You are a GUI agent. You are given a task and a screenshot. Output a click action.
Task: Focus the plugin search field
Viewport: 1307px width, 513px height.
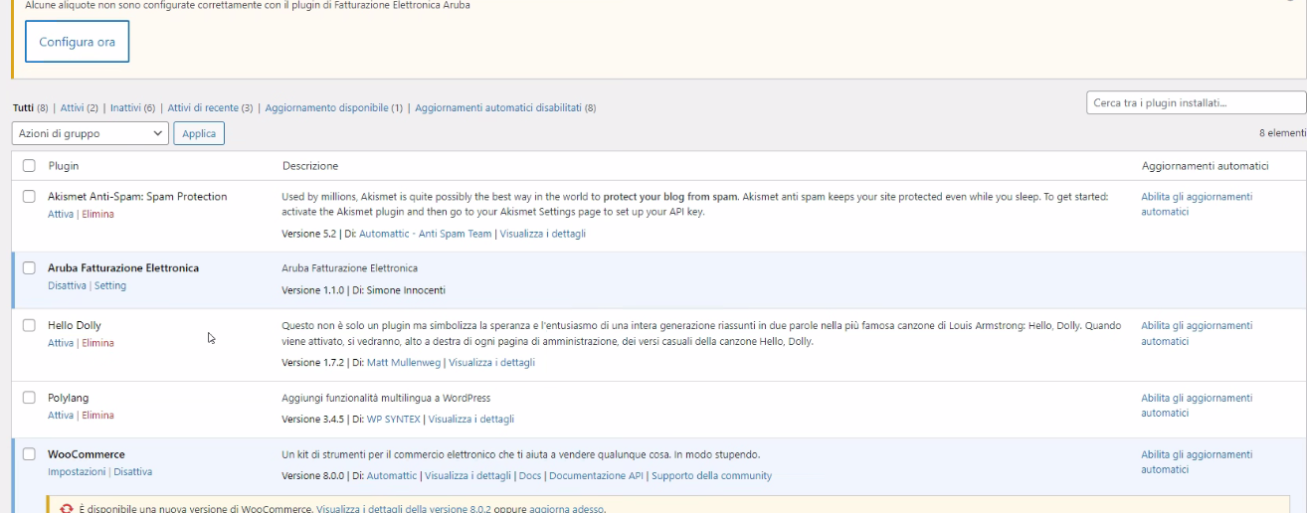[1196, 102]
